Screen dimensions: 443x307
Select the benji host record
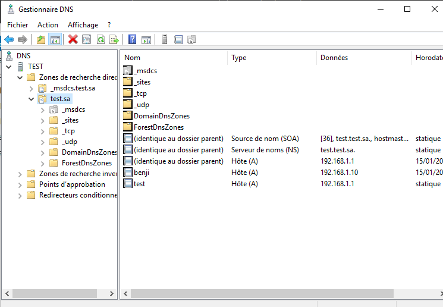(x=141, y=173)
